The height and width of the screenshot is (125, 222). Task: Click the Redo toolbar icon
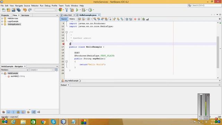click(x=30, y=10)
